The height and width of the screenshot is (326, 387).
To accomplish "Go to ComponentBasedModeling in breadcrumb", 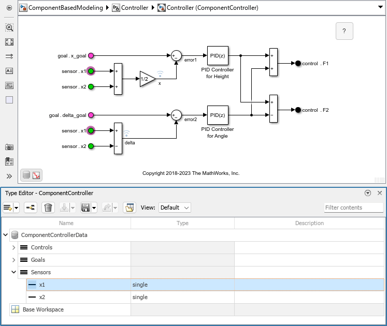I will pyautogui.click(x=64, y=8).
